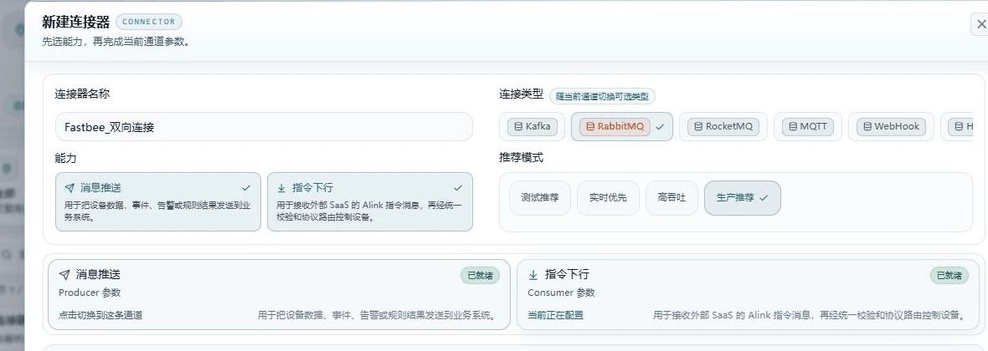Viewport: 988px width, 351px height.
Task: Click the checkmark inside 生产推荐
Action: 764,198
